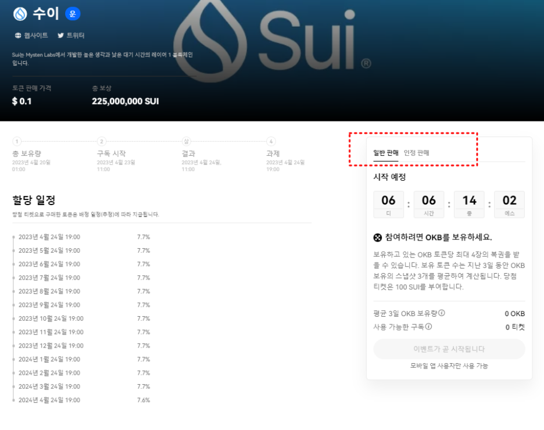
Task: Click the countdown days box showing 06
Action: [x=388, y=205]
